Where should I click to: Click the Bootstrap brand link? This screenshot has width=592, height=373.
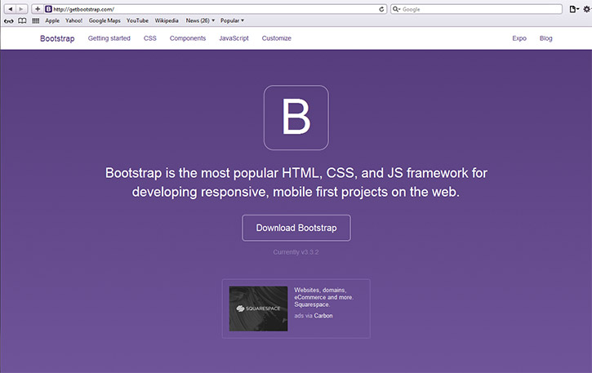click(57, 38)
